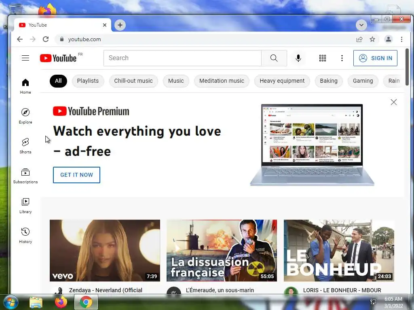Start voice search with microphone icon
The height and width of the screenshot is (310, 414).
point(298,58)
